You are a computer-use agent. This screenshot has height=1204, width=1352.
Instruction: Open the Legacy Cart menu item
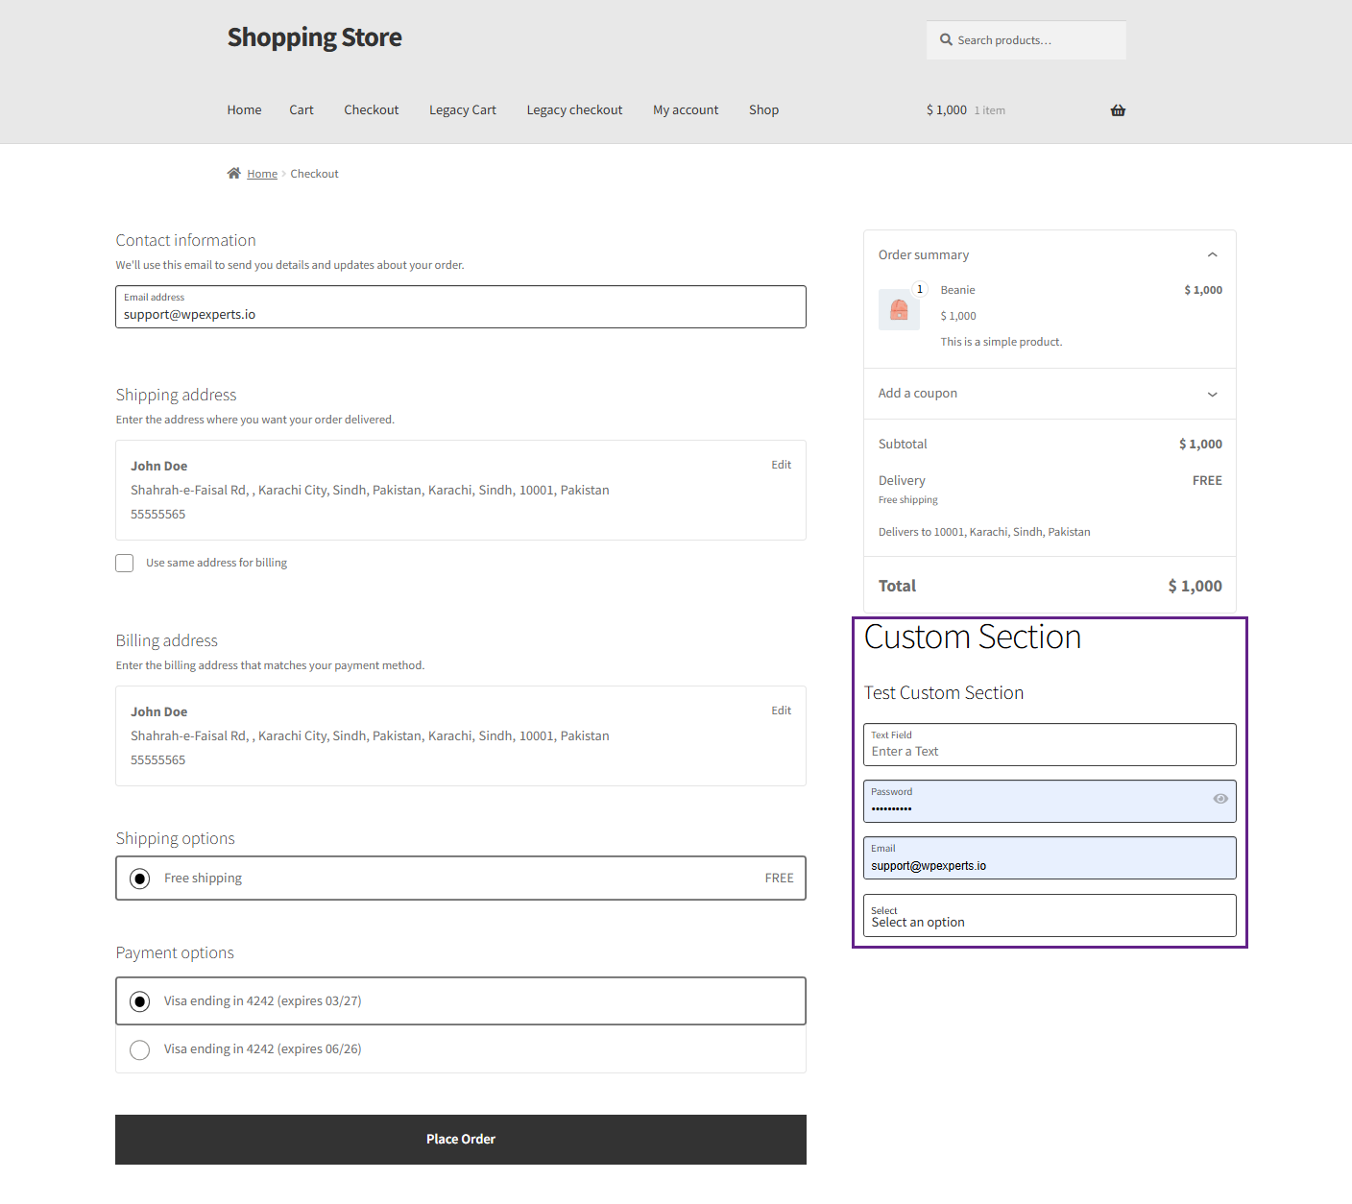click(x=462, y=110)
